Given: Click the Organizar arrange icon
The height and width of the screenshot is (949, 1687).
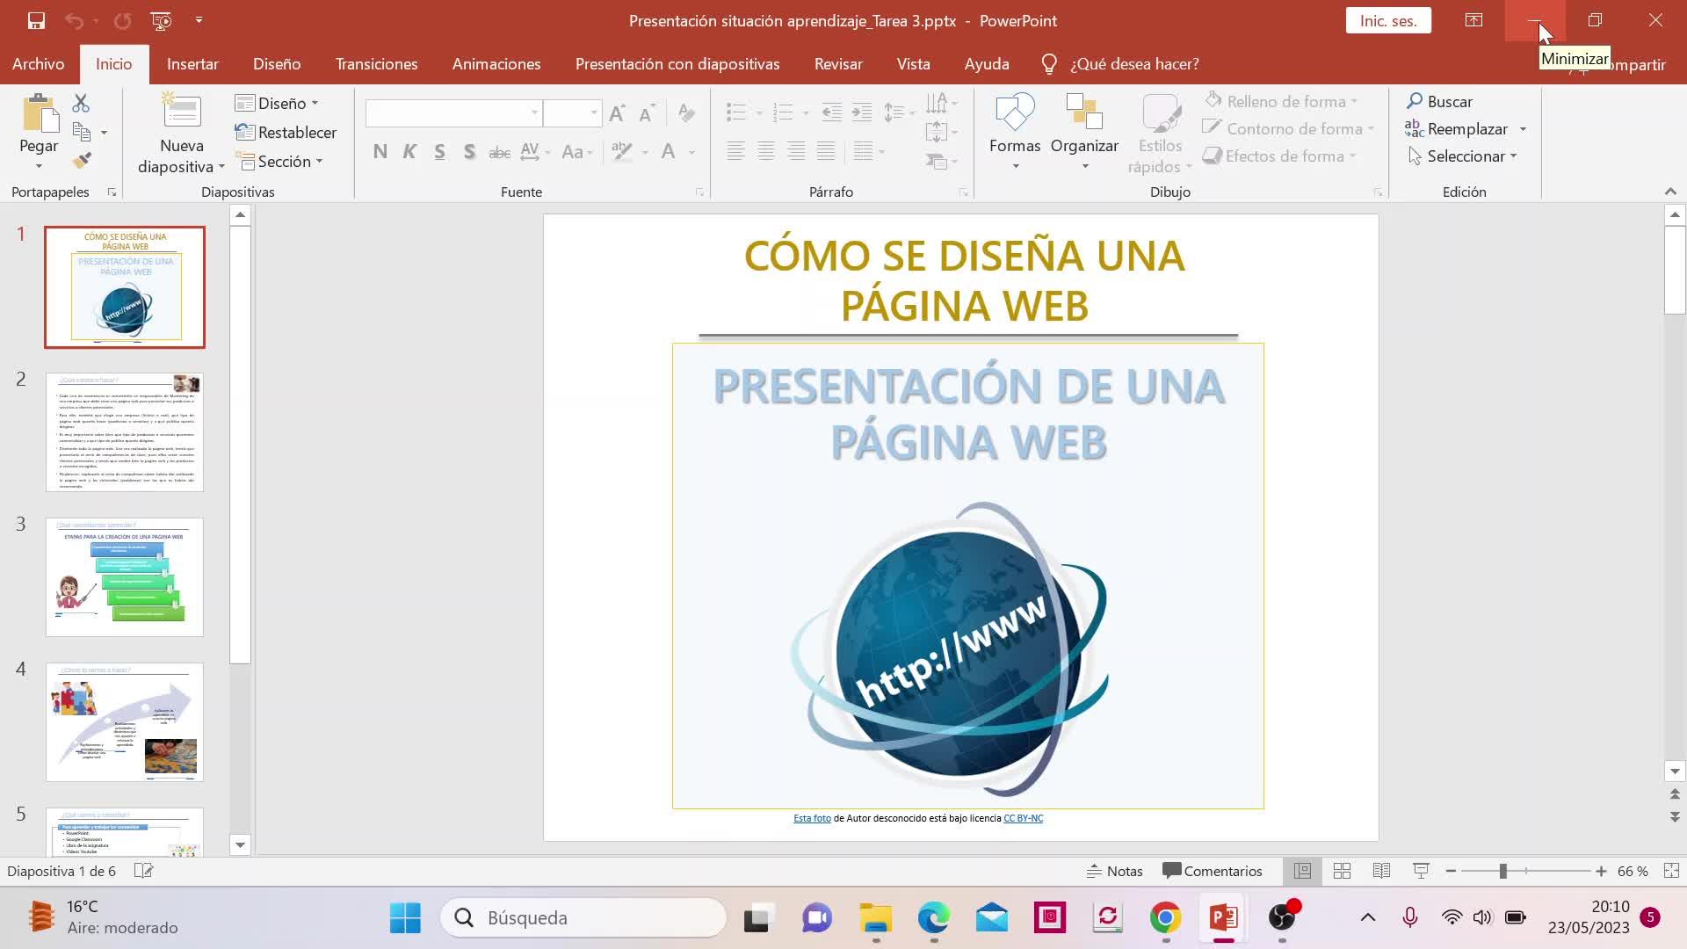Looking at the screenshot, I should 1083,132.
